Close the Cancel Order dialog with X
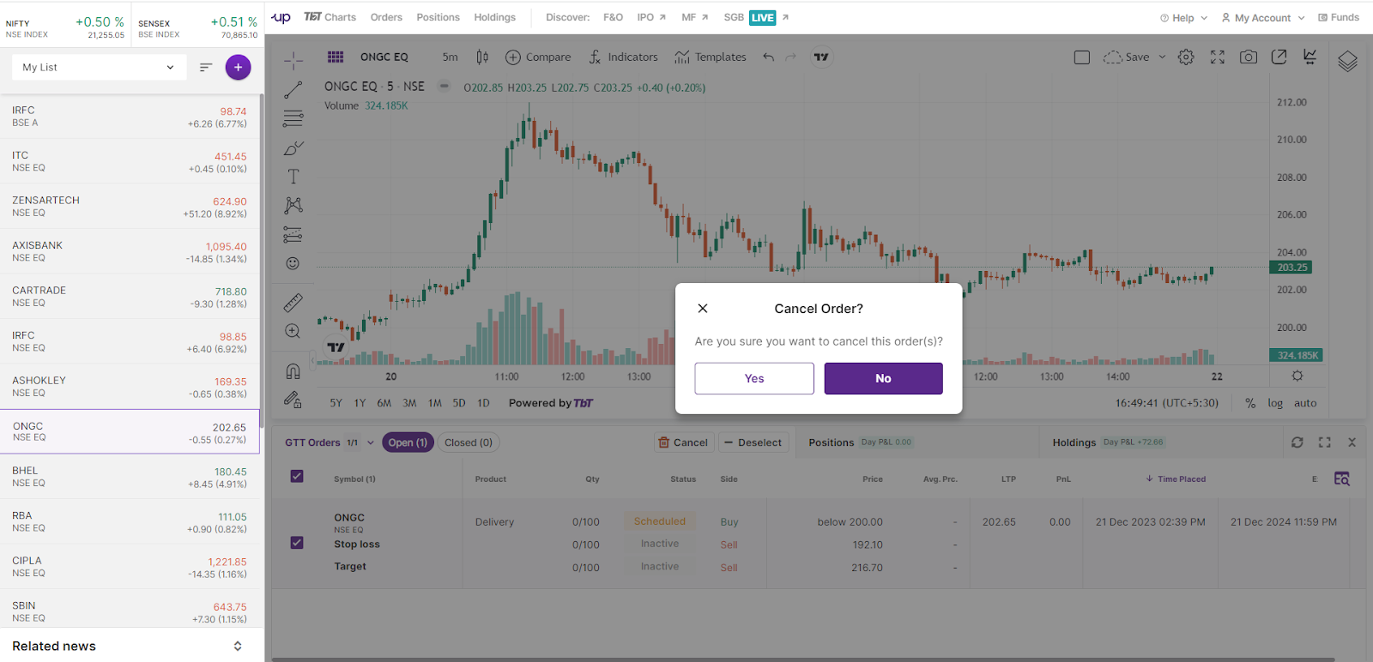The width and height of the screenshot is (1373, 662). pyautogui.click(x=703, y=309)
